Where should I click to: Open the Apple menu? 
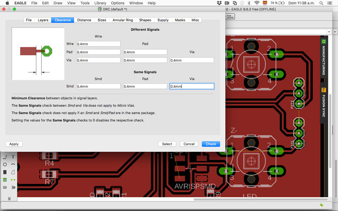tap(7, 3)
